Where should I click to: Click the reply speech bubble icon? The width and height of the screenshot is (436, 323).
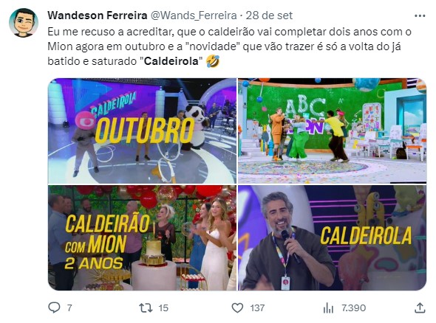(54, 308)
